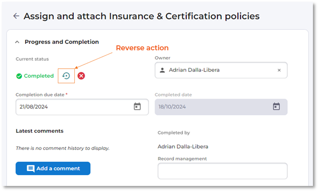The image size is (319, 192).
Task: Click the 21/08/2024 due date value
Action: [34, 107]
